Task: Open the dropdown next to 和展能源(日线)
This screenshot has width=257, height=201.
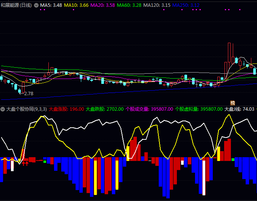Action: pos(36,5)
